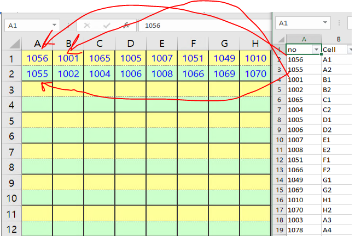Select the blue cell 1010 in the colored grid
Image resolution: width=355 pixels, height=236 pixels.
pos(255,58)
